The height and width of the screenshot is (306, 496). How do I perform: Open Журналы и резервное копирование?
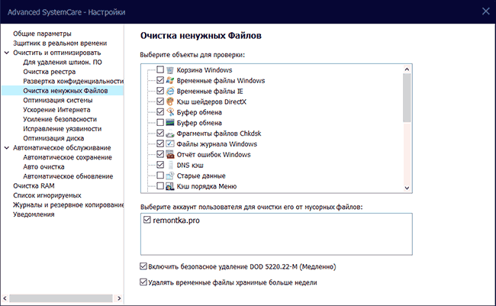pos(69,205)
